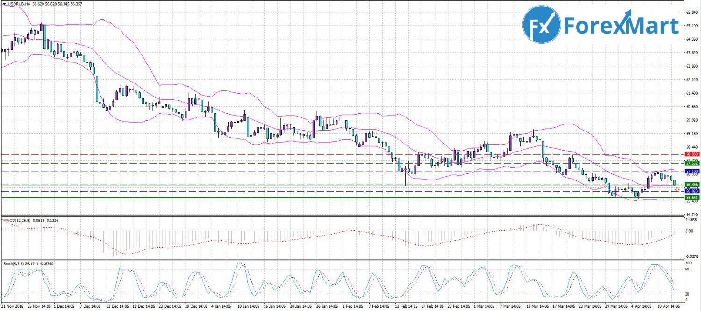Select the green 56.366 current price label
Viewport: 701px width, 311px height.
coord(691,185)
